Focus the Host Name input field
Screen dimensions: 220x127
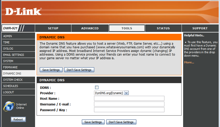(129, 98)
